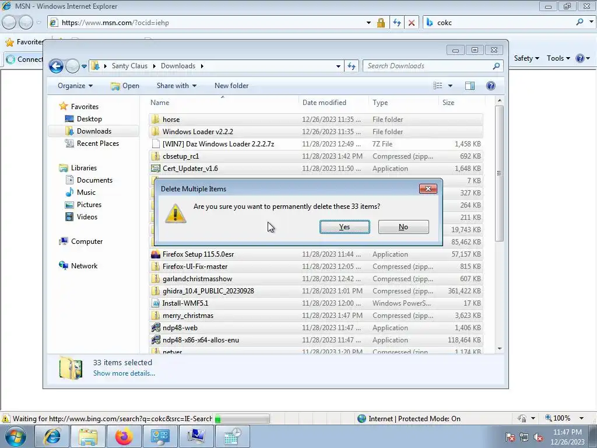Viewport: 597px width, 448px height.
Task: Select Downloads in the navigation pane
Action: point(94,131)
